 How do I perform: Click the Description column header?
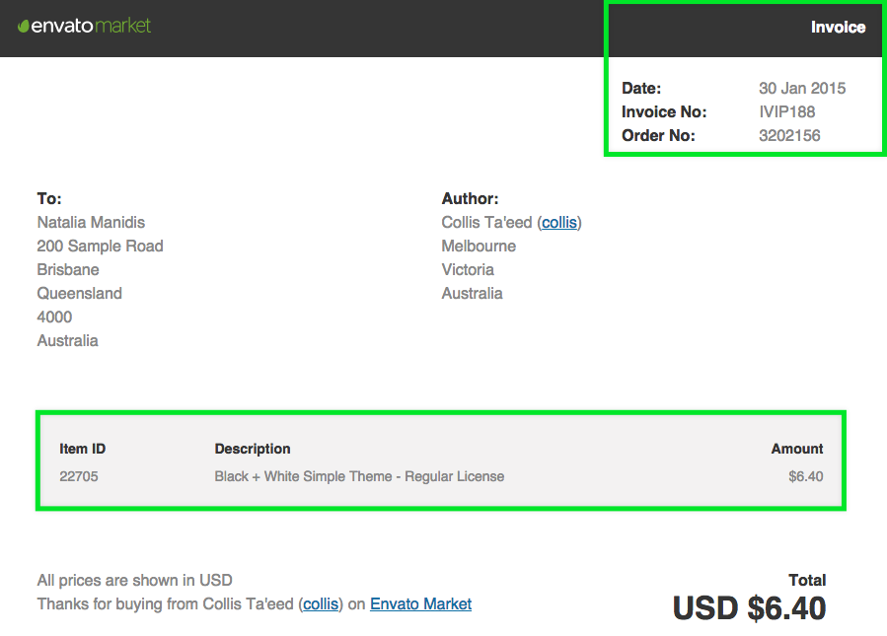click(x=253, y=449)
